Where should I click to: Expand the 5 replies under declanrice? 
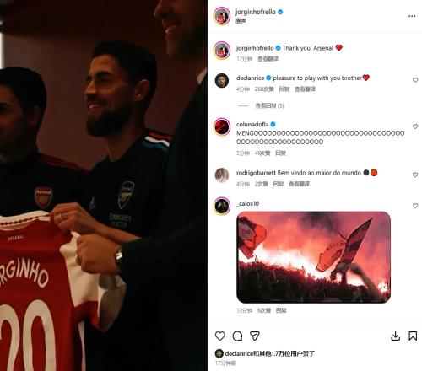[269, 105]
